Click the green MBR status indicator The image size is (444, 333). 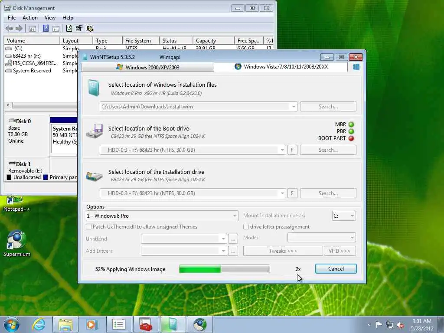pos(351,124)
